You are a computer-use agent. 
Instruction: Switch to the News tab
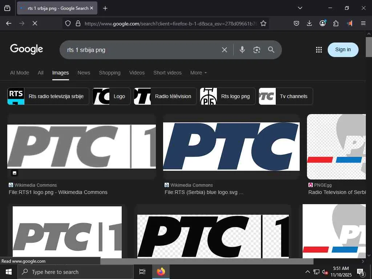pos(84,73)
